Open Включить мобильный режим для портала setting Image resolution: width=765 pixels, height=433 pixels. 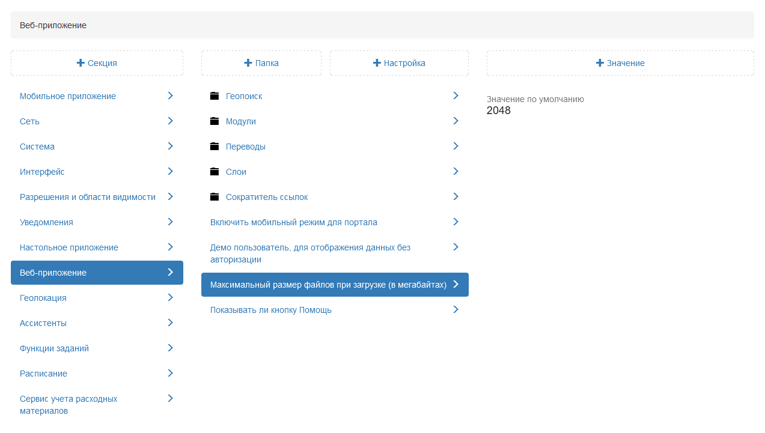(294, 222)
